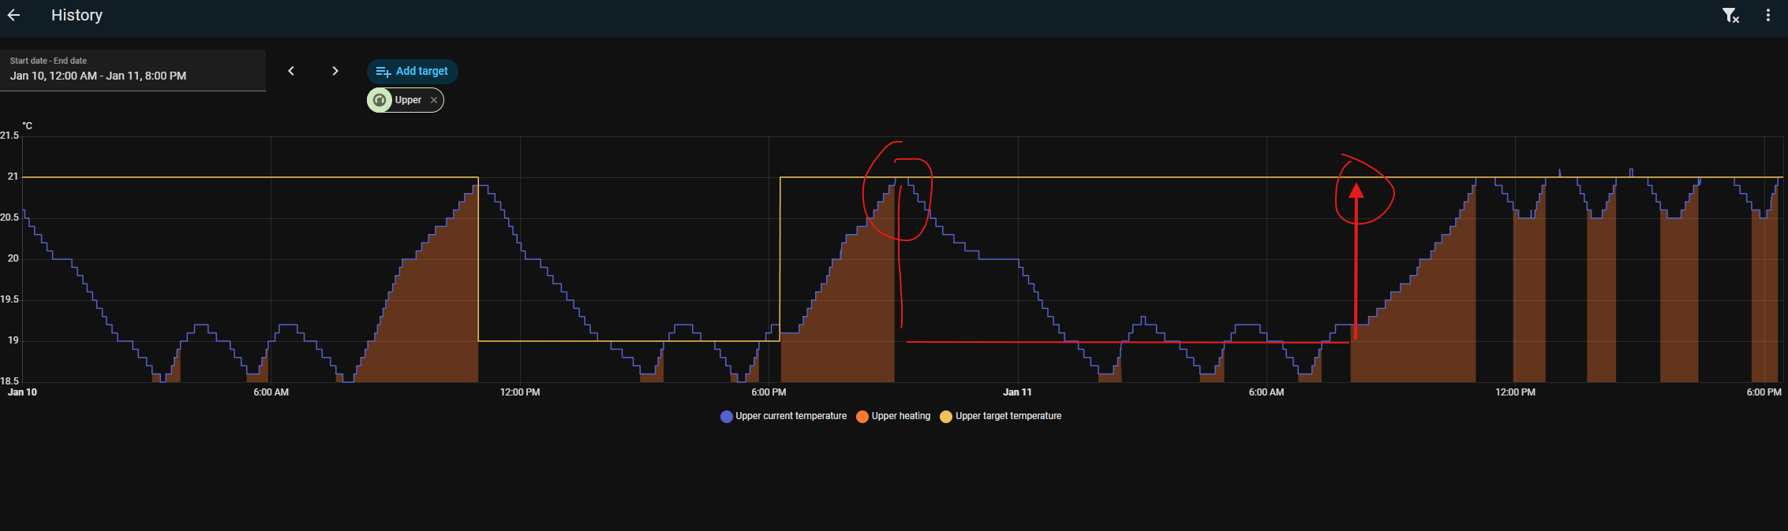Click the 6:00 PM label before Jan 11

click(769, 392)
